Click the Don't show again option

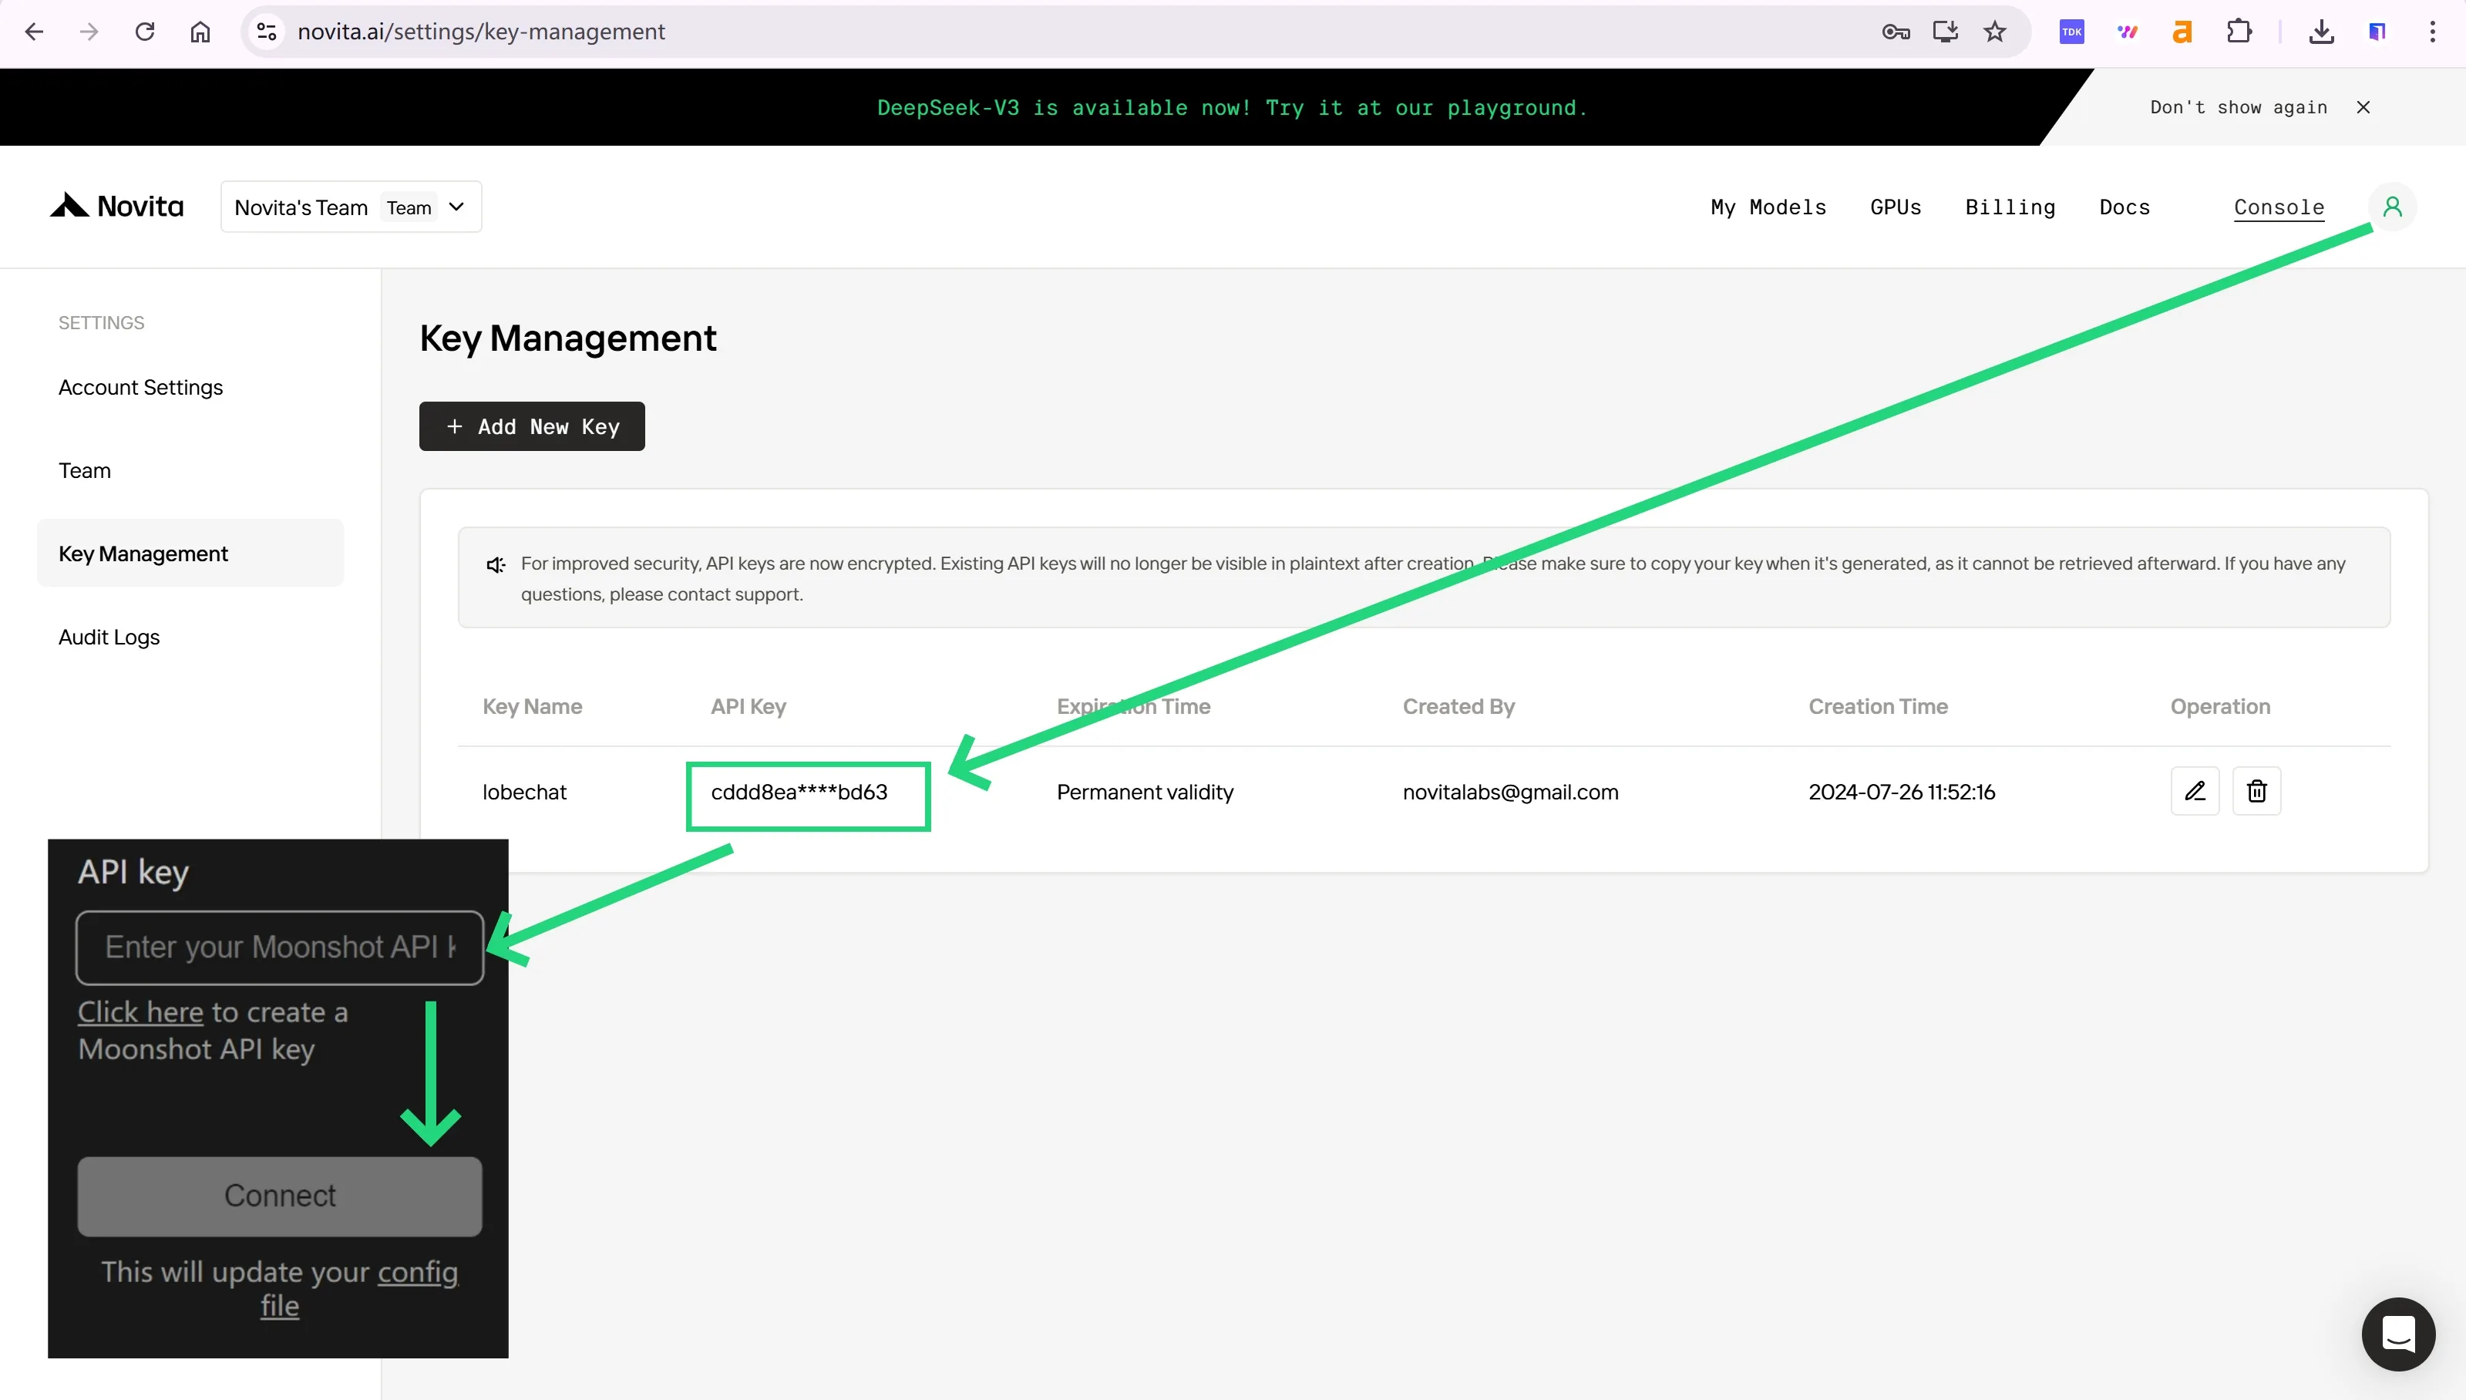pyautogui.click(x=2238, y=106)
